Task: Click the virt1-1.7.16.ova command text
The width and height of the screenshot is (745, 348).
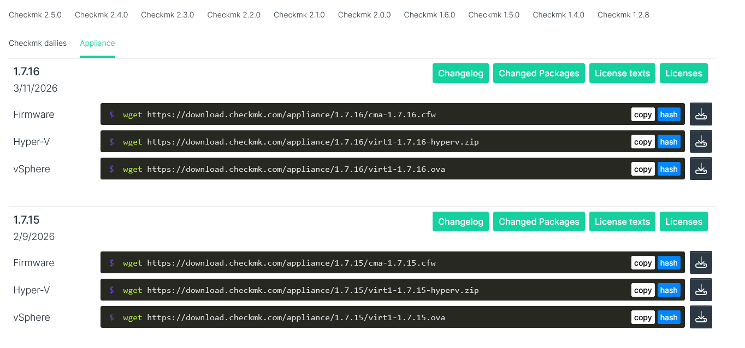Action: [284, 169]
